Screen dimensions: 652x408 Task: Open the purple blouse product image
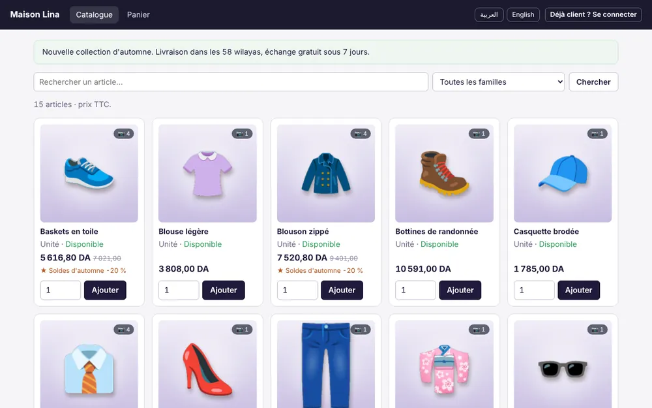[x=207, y=173]
